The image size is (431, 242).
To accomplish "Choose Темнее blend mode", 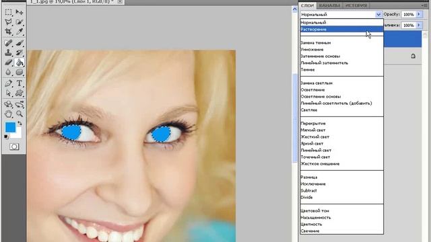I will point(341,70).
